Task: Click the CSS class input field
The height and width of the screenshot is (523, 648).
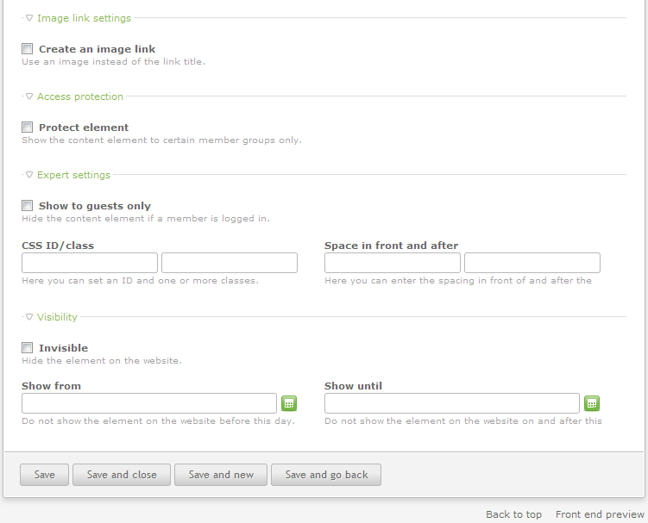Action: point(230,263)
